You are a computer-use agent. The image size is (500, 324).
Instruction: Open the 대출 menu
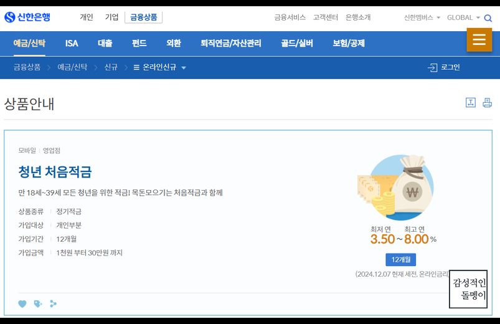105,43
